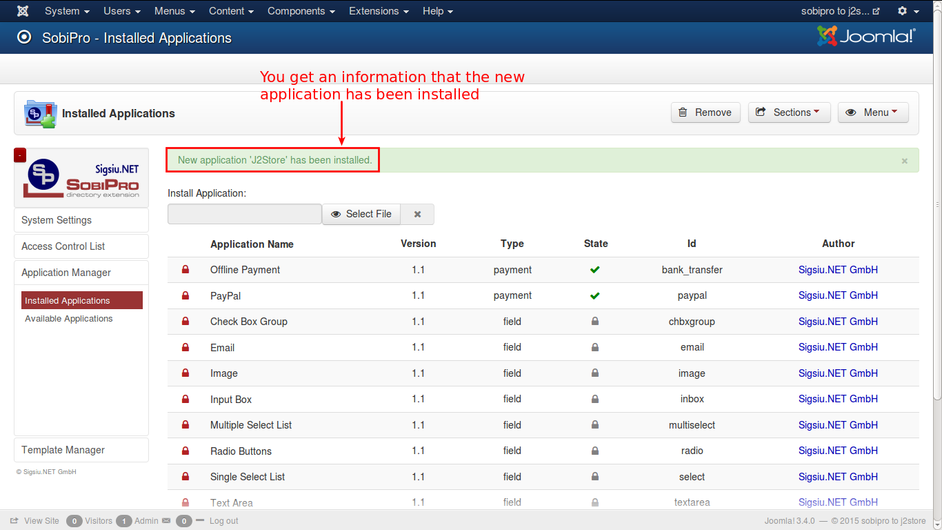Expand the Menu dropdown button
This screenshot has height=530, width=942.
873,112
